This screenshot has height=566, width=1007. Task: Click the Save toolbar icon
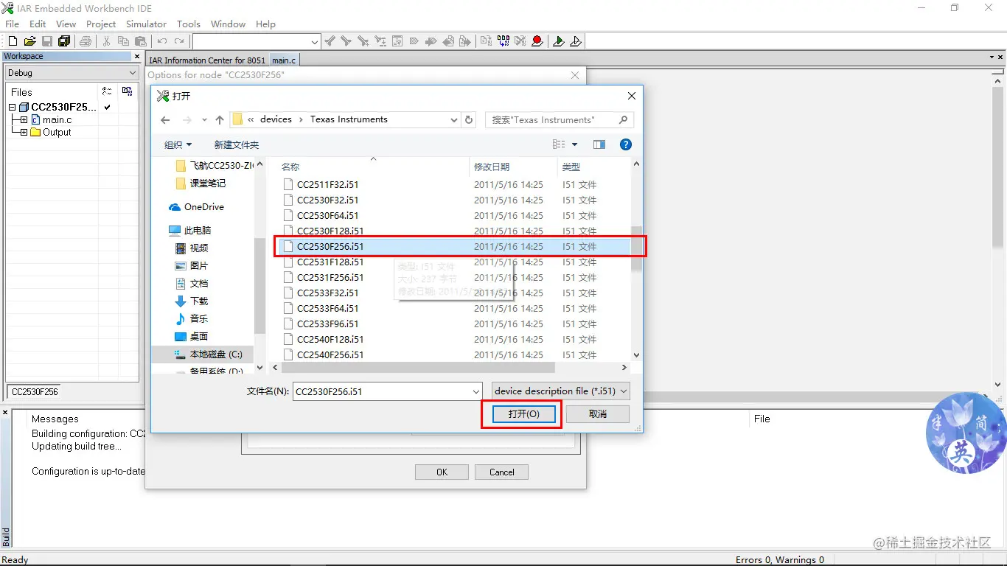coord(46,41)
